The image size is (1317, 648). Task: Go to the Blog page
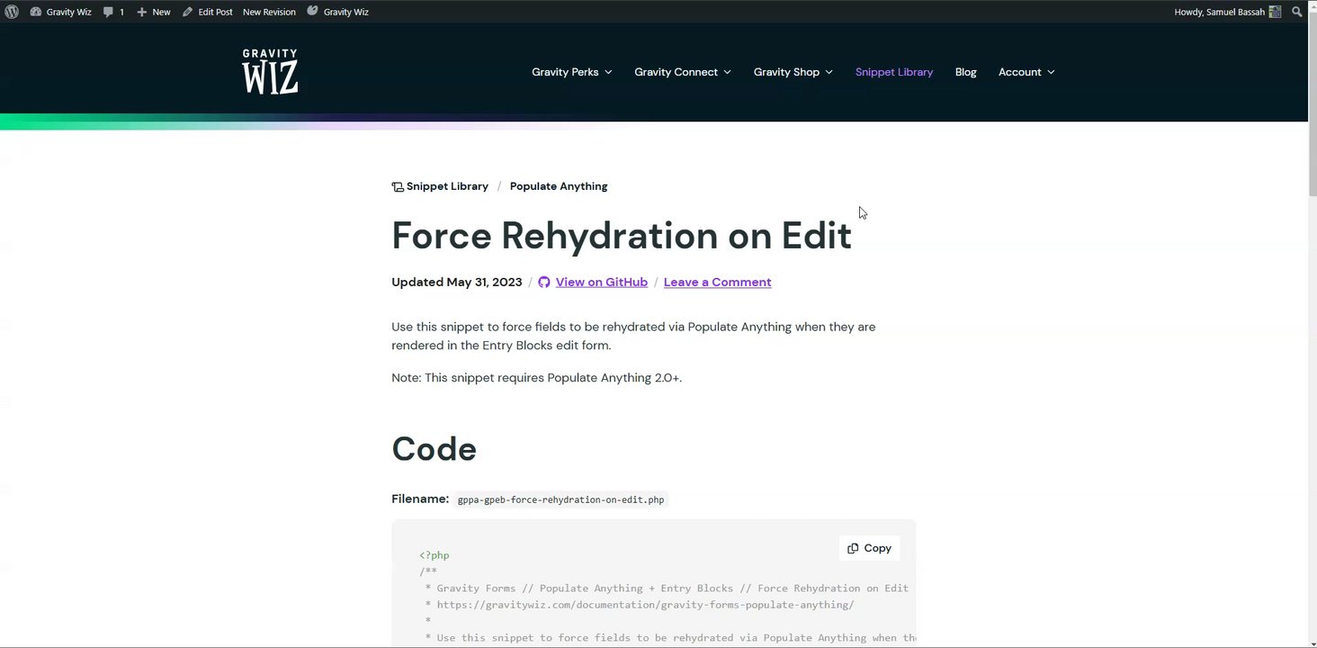tap(965, 72)
